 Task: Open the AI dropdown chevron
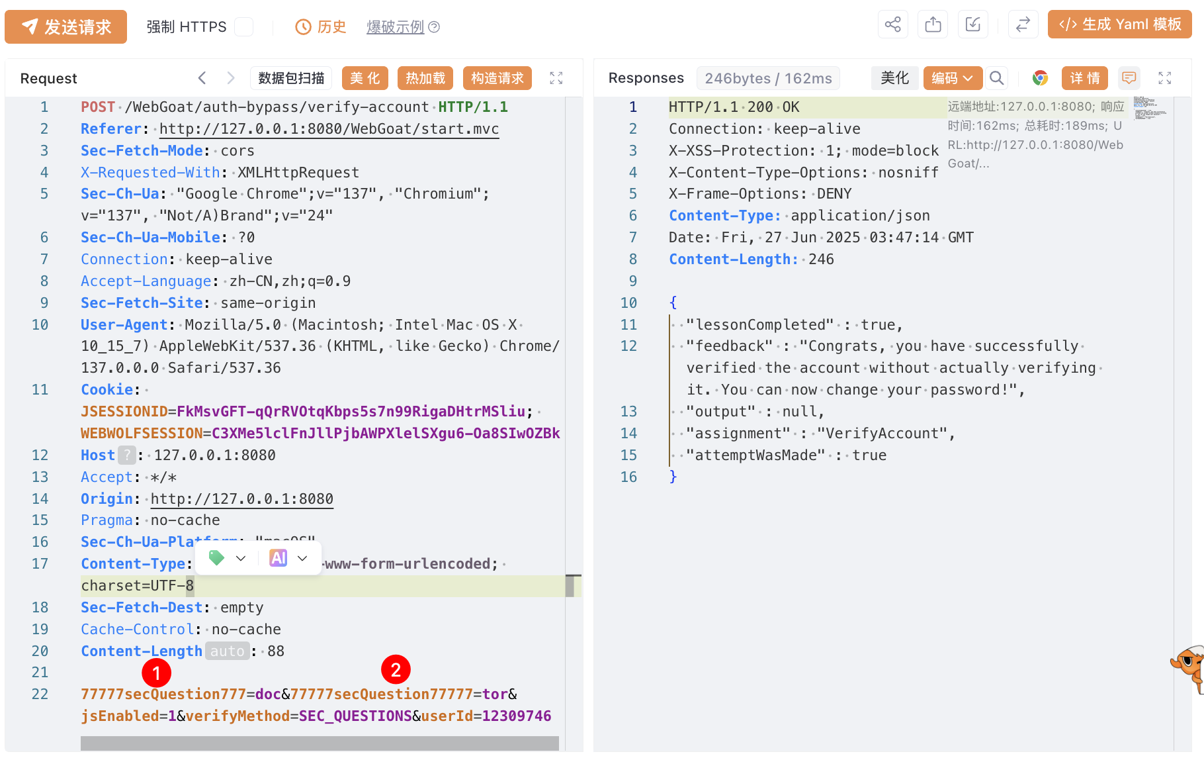tap(302, 558)
